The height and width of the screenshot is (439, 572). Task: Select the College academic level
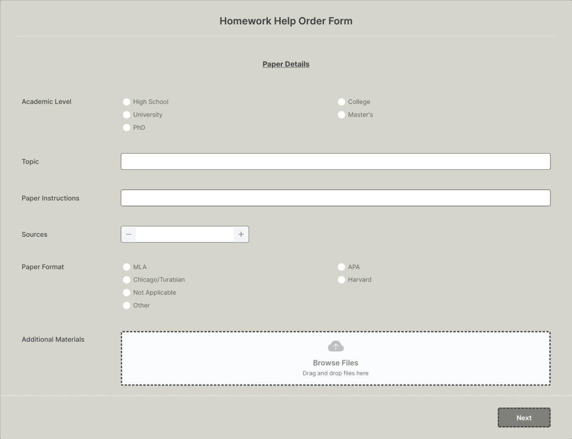pyautogui.click(x=341, y=102)
